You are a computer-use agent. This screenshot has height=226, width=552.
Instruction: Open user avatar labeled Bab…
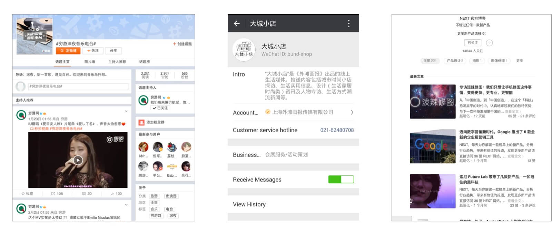pos(172,166)
